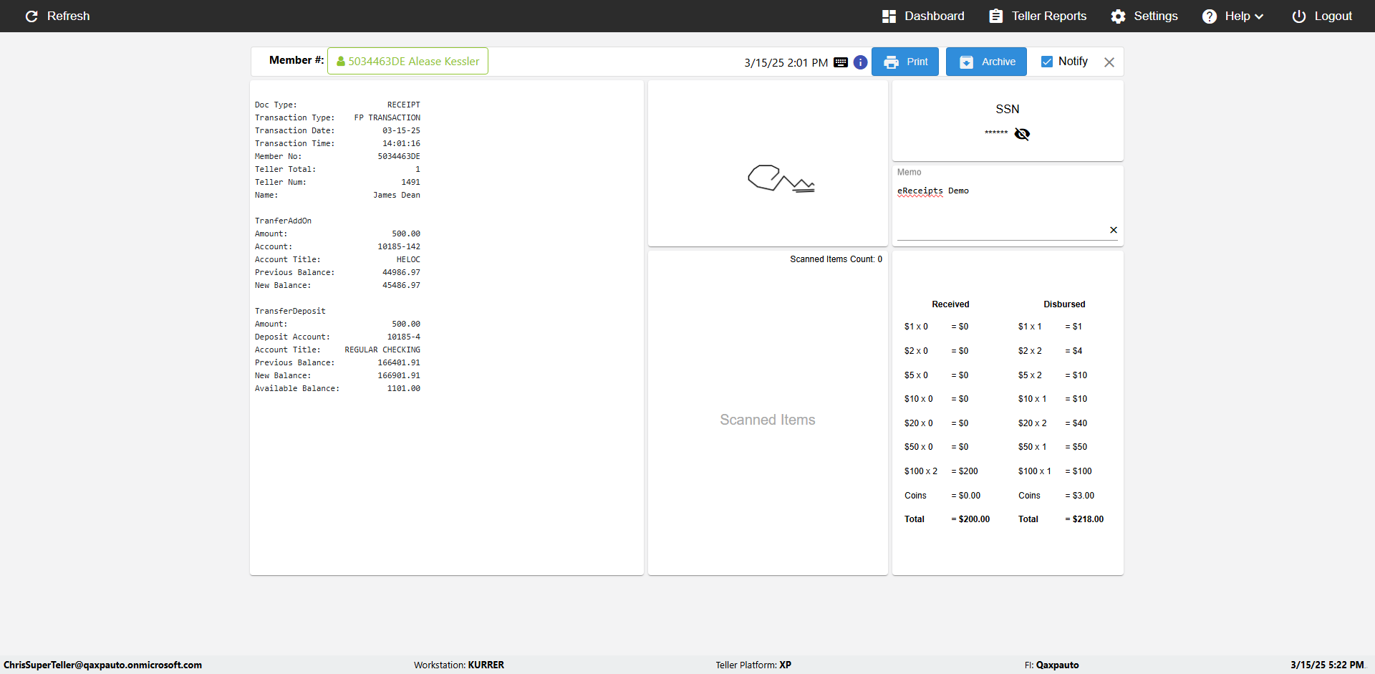Image resolution: width=1375 pixels, height=674 pixels.
Task: Click the Print printer icon
Action: point(891,62)
